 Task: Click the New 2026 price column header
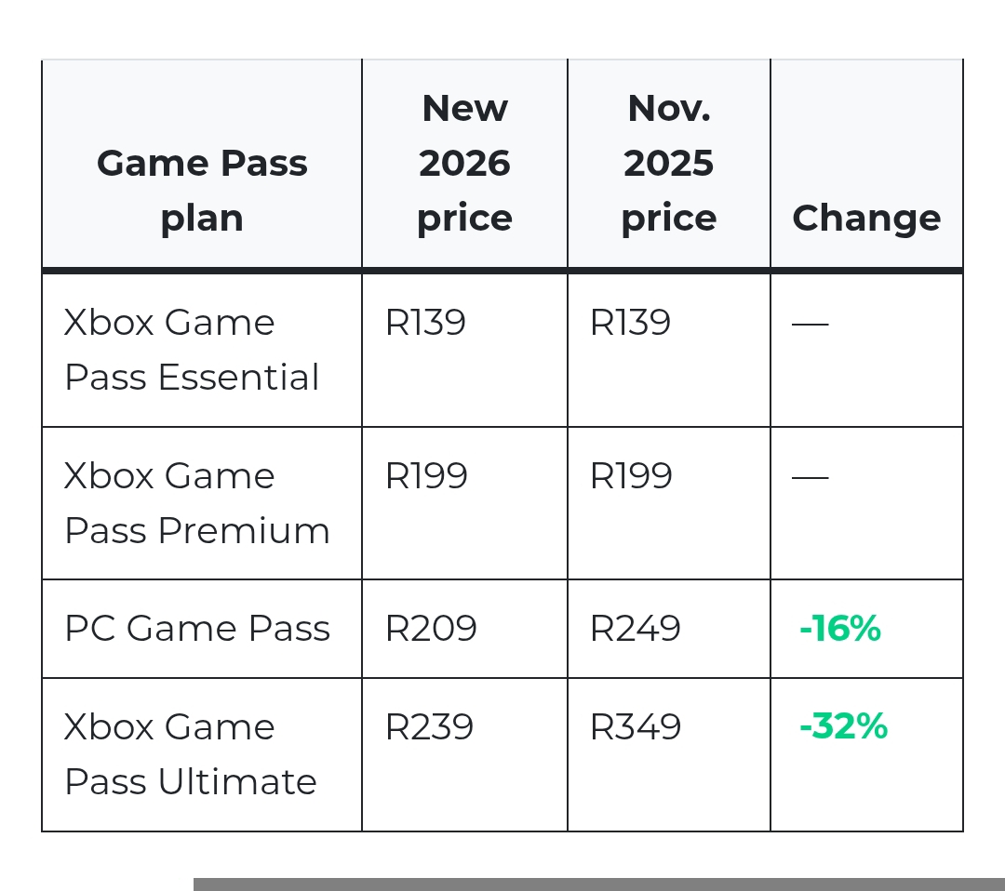[464, 164]
